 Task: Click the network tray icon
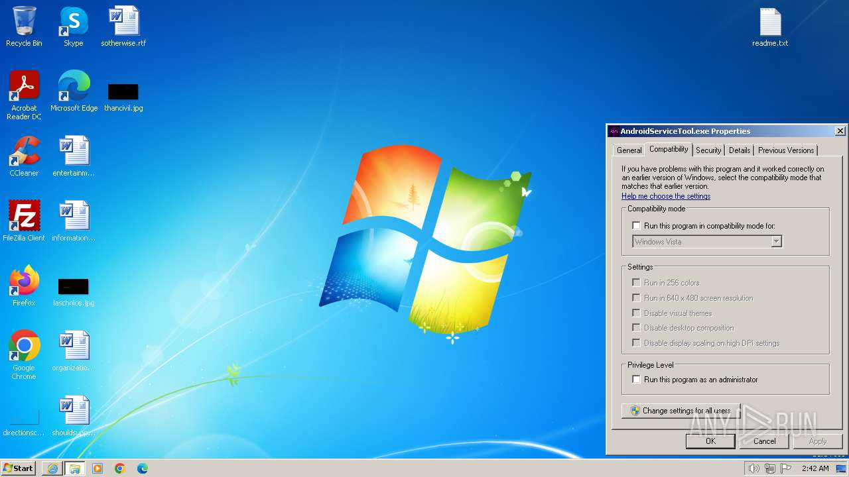770,468
